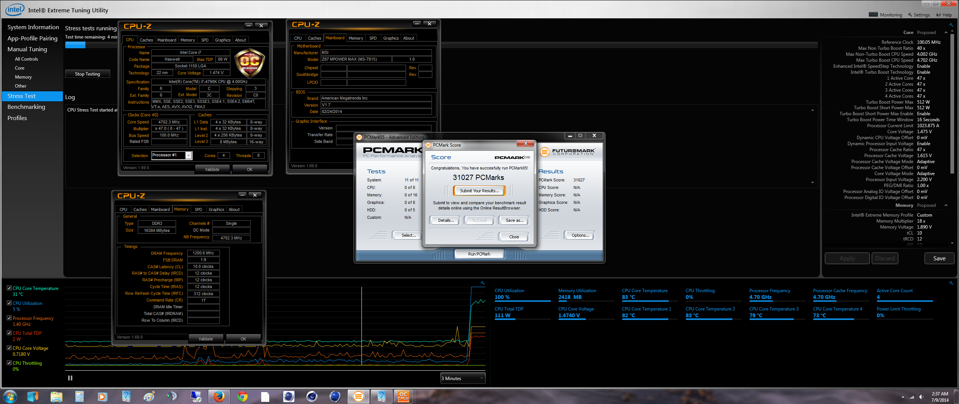
Task: Uncheck Processor Frequency graph checkbox
Action: [9, 318]
